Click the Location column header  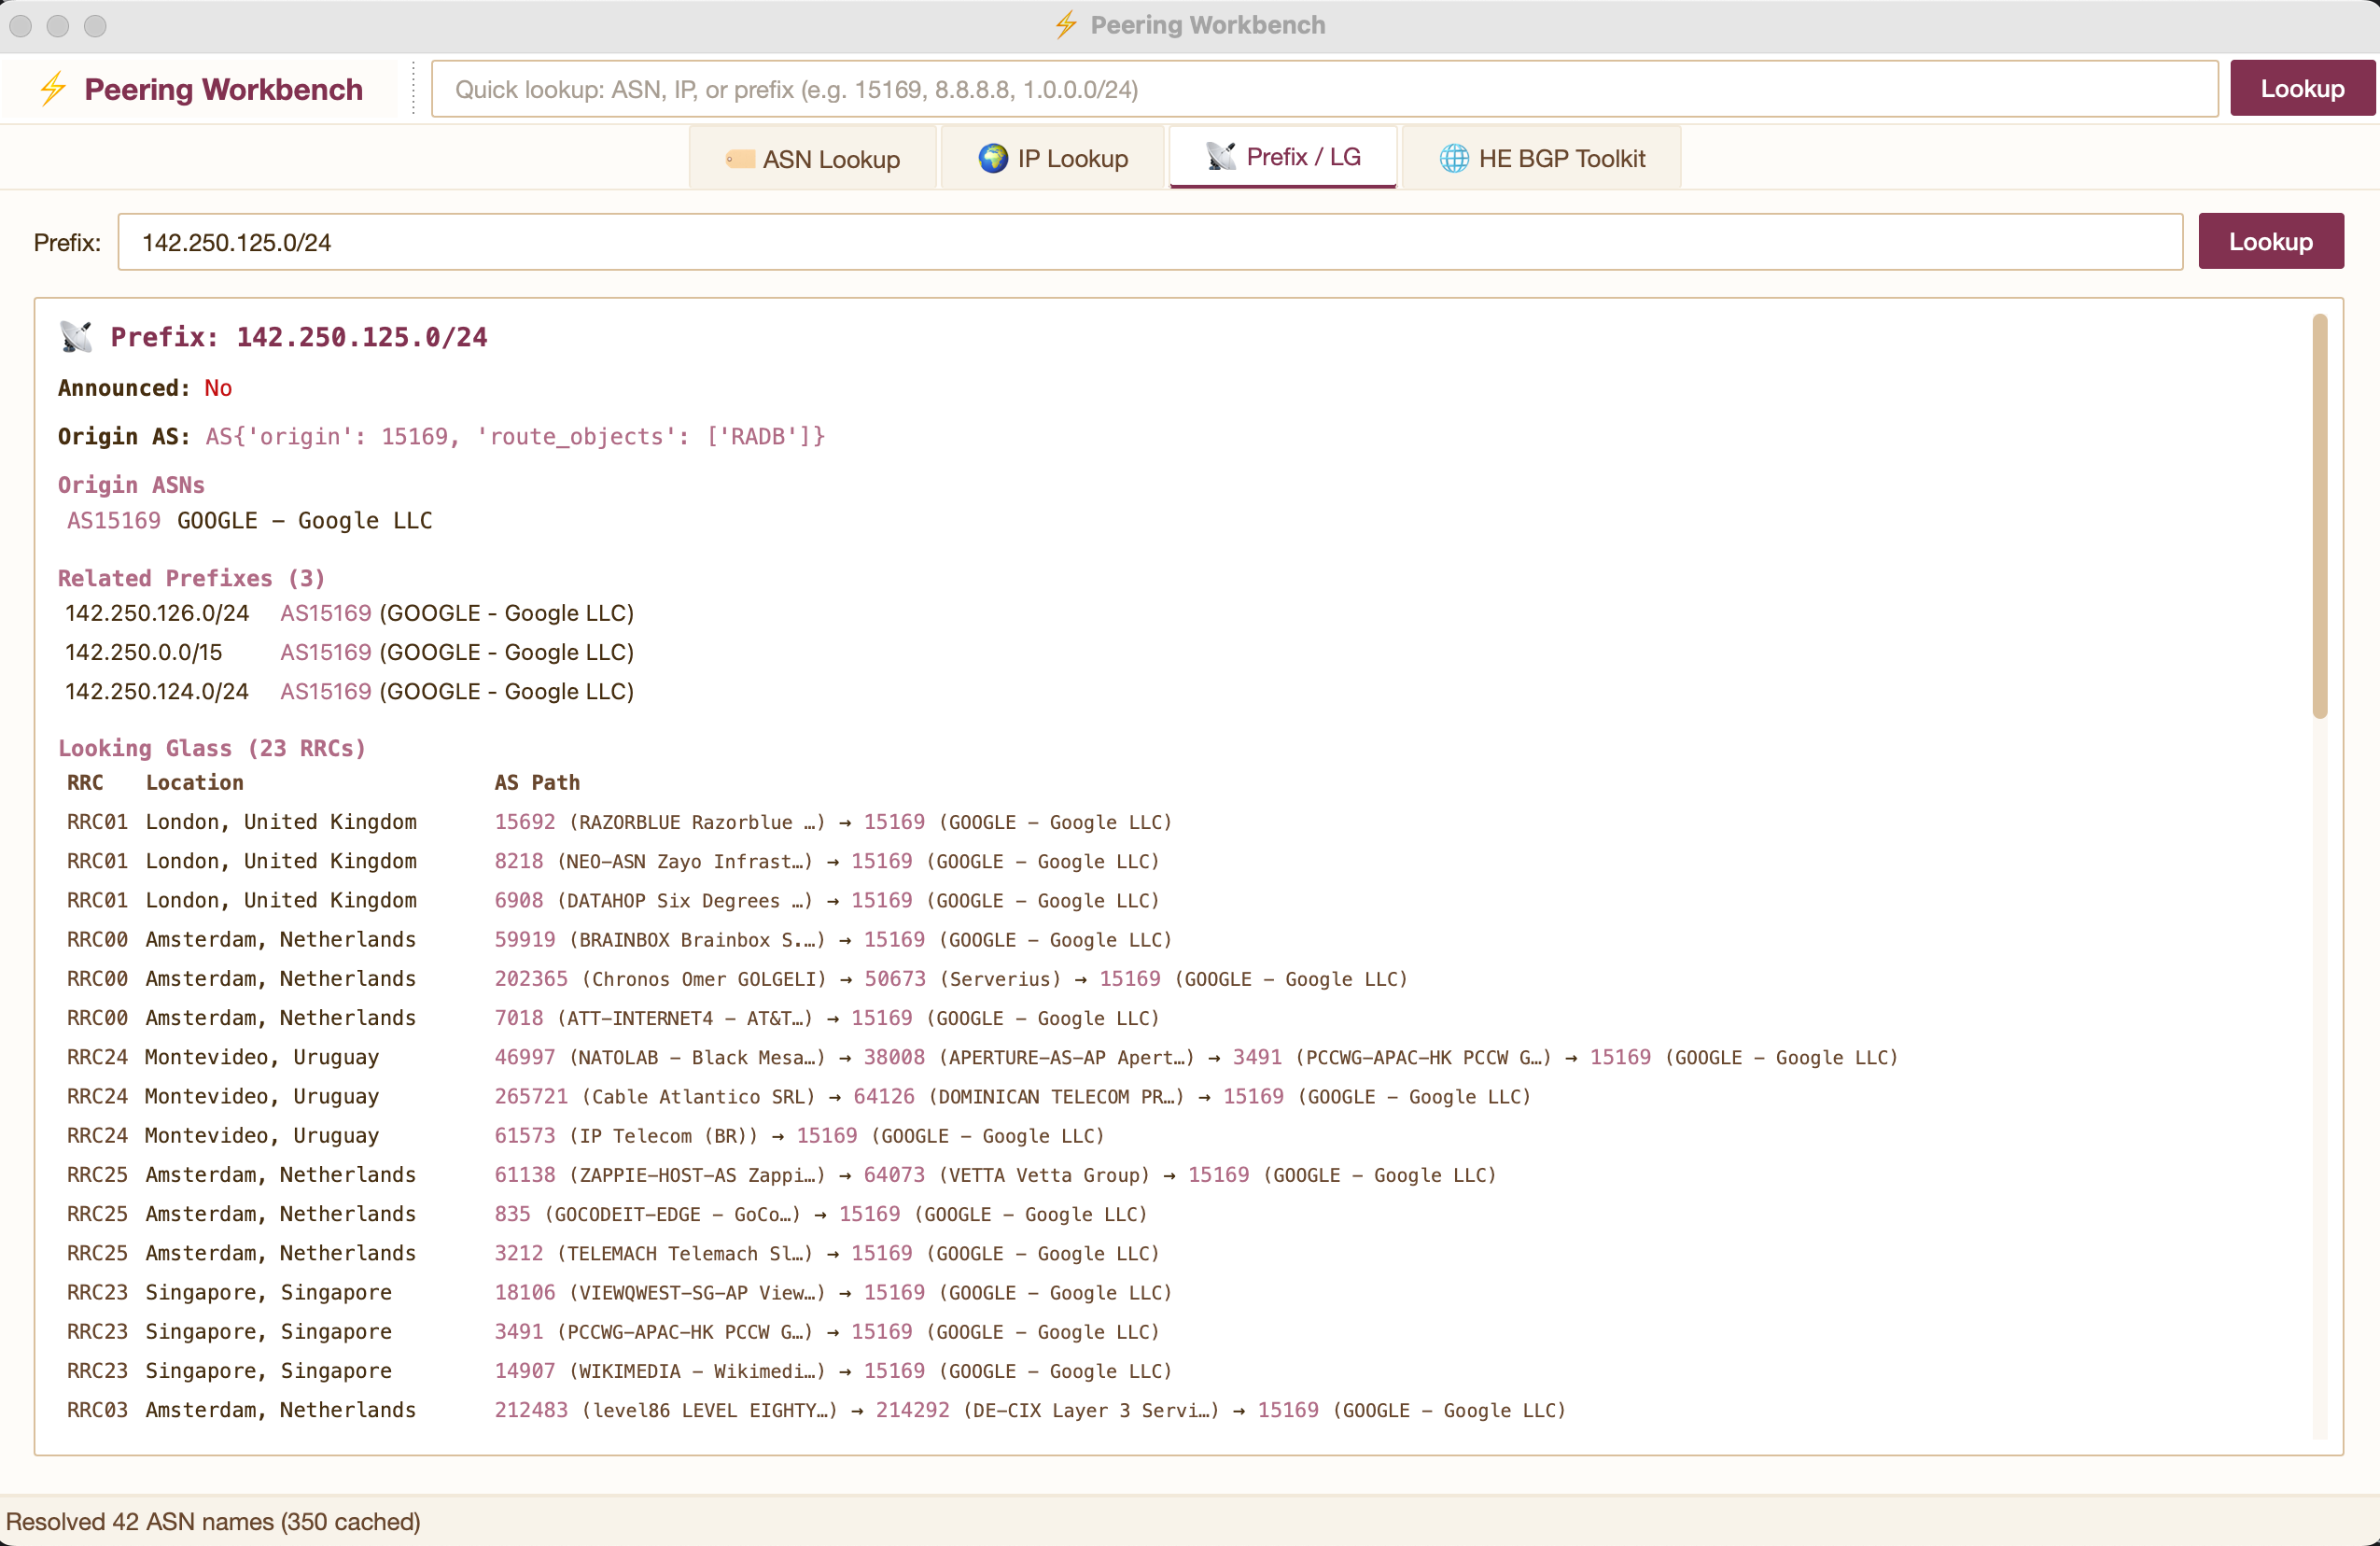point(195,782)
